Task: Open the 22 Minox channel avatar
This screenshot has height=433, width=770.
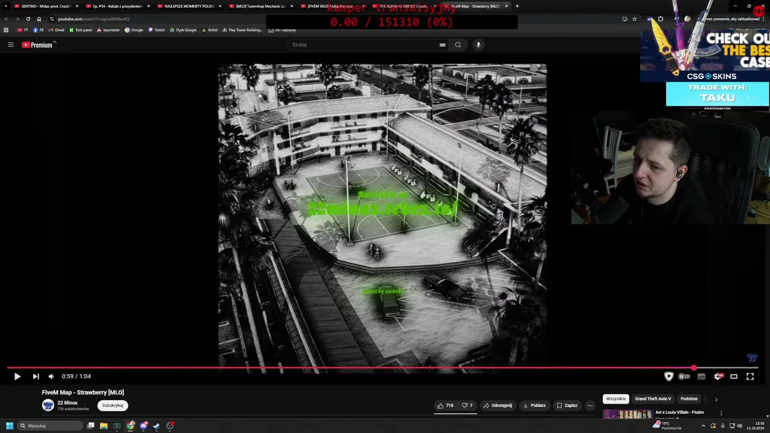Action: coord(48,405)
